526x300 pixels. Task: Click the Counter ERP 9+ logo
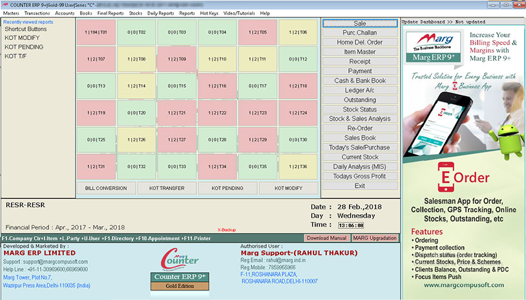[180, 269]
